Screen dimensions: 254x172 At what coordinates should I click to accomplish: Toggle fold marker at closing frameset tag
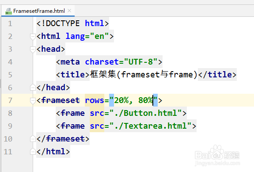tap(33, 139)
